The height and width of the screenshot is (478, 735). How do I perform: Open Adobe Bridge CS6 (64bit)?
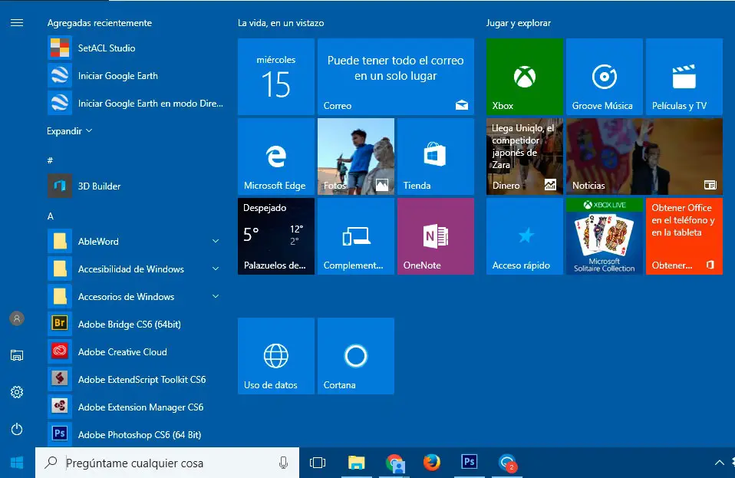(x=129, y=325)
